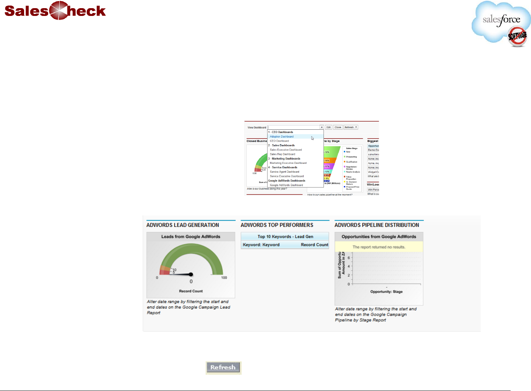
Task: Click the '1 - CEO Dashboards' group header
Action: click(281, 132)
